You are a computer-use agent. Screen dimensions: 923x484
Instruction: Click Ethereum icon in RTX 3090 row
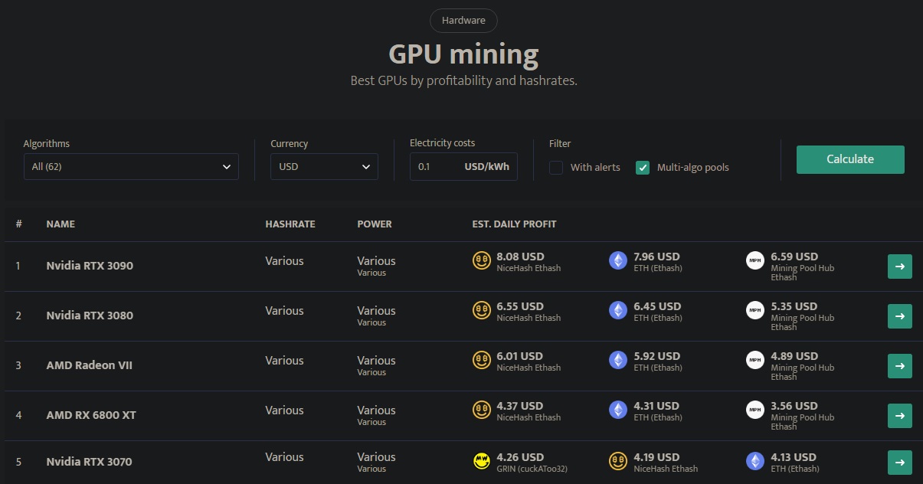pyautogui.click(x=617, y=260)
